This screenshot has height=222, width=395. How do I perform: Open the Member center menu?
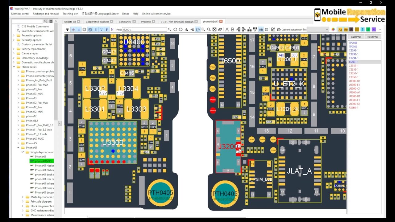(20, 14)
